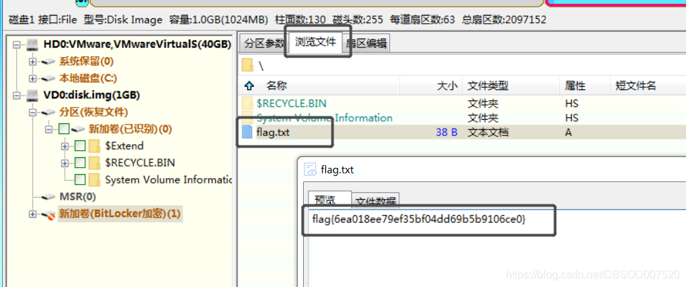Expand the 本地磁盘(C:) partition
This screenshot has height=287, width=686.
pos(32,79)
